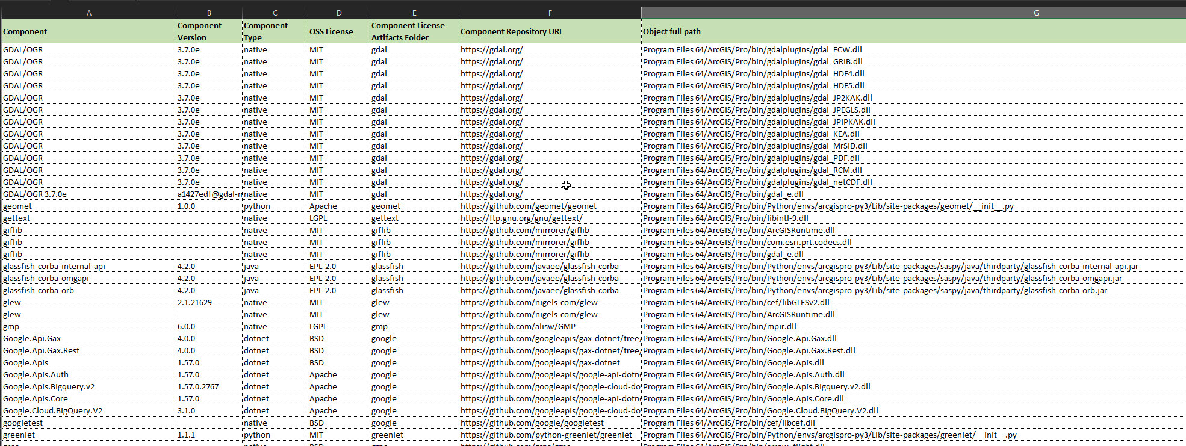Viewport: 1186px width, 446px height.
Task: Click the 'OSS License' header cell
Action: click(x=339, y=31)
